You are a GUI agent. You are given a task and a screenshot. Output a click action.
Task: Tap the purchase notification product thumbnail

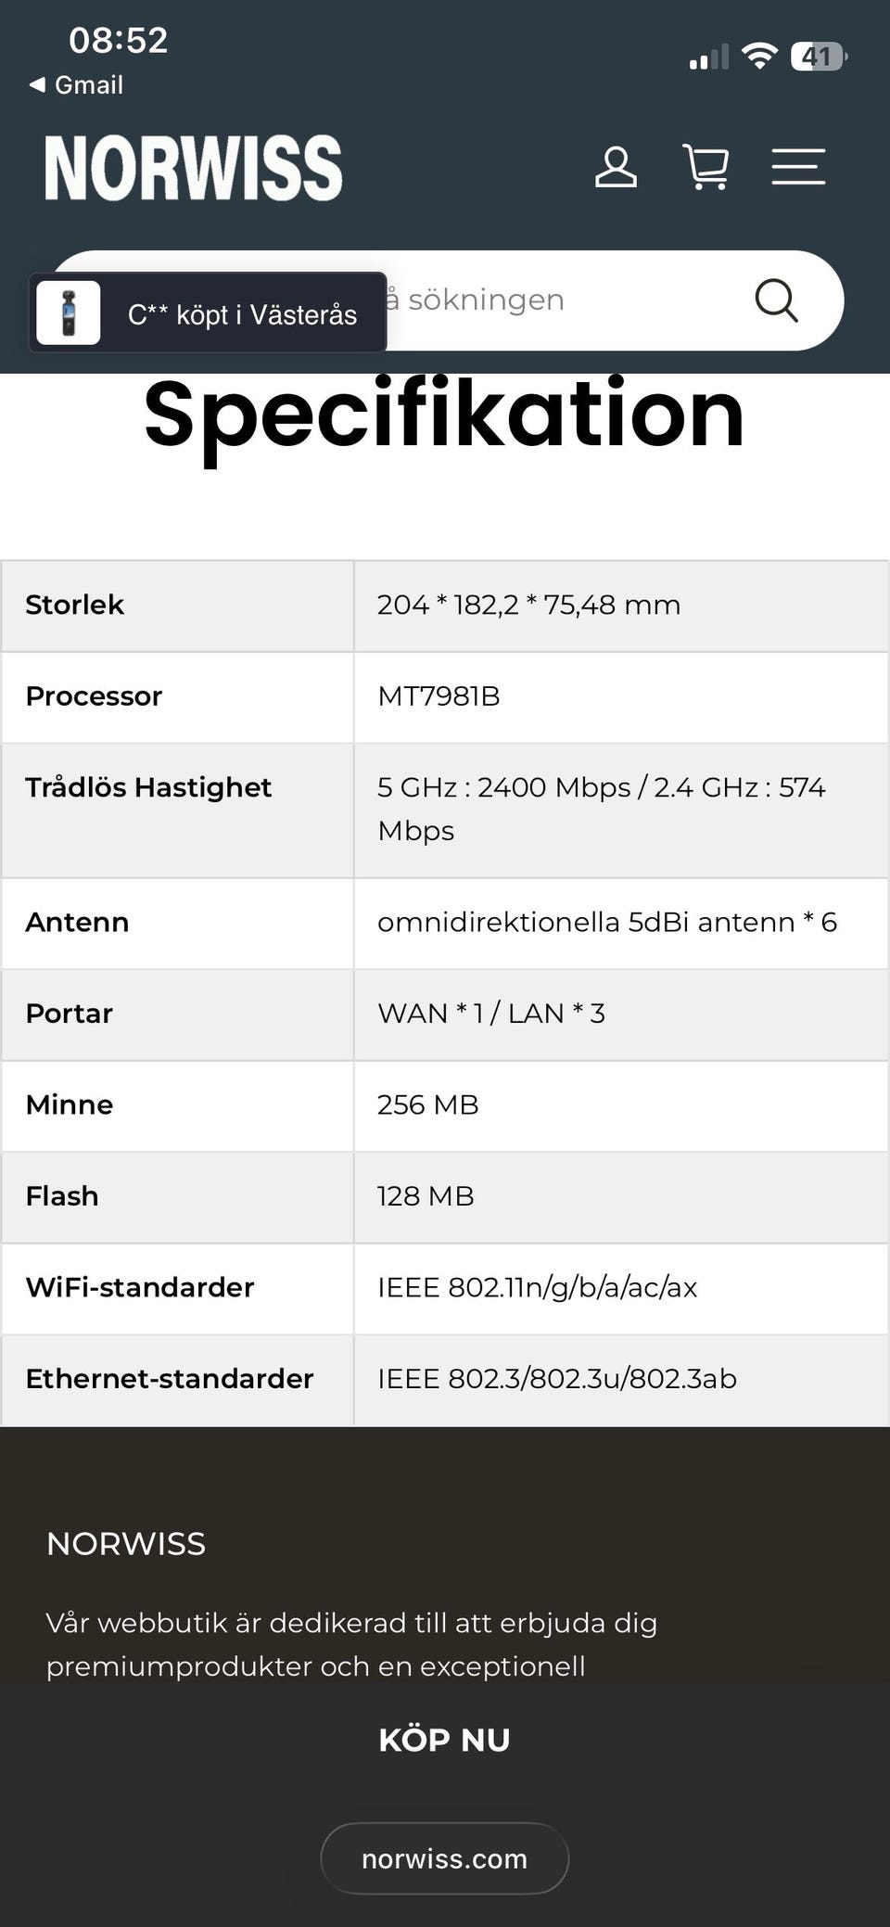coord(69,313)
